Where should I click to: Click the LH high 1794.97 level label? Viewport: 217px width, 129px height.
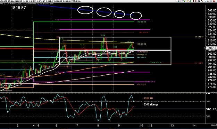156,63
